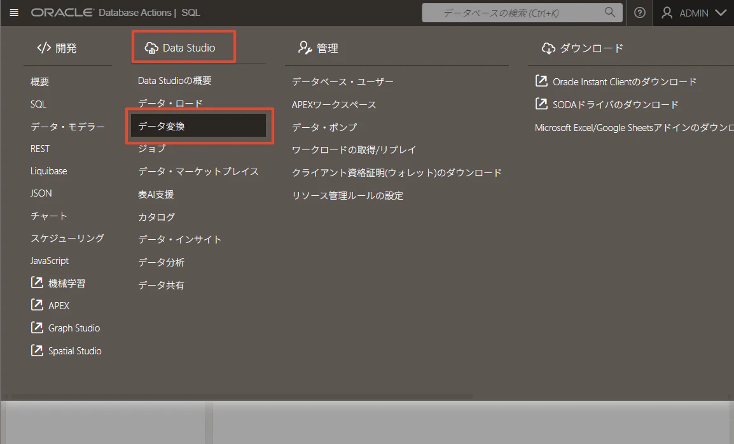The height and width of the screenshot is (444, 734).
Task: Click external link icon beside SODAドライバ
Action: 541,104
